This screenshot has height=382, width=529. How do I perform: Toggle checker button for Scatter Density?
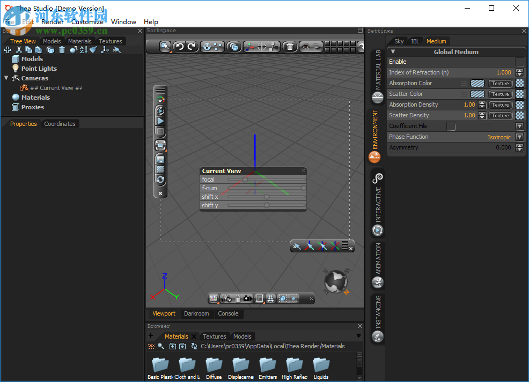pyautogui.click(x=519, y=116)
